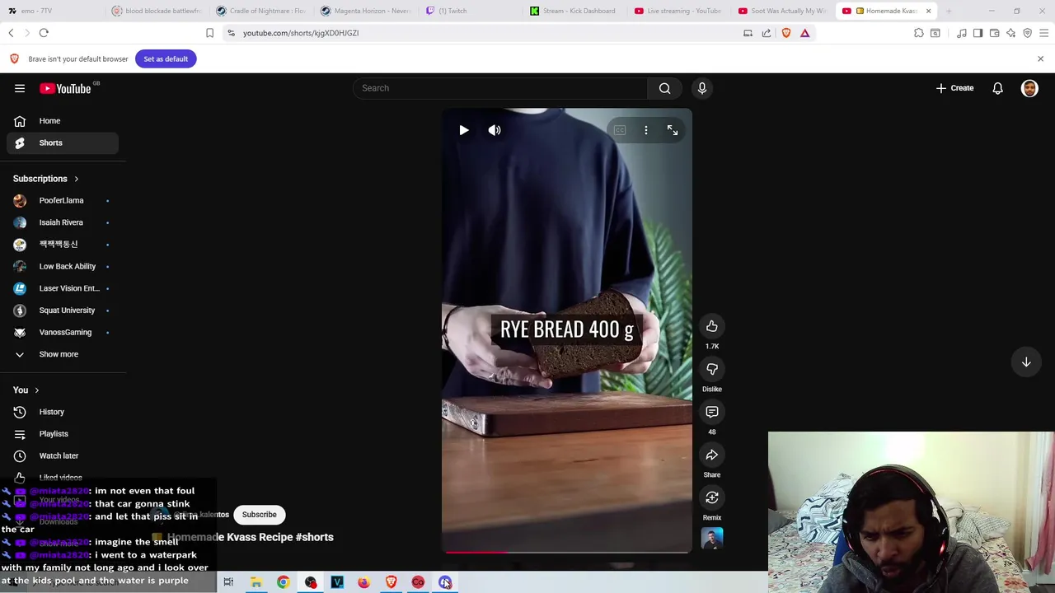Focus the YouTube search field
1055x593 pixels.
pos(500,88)
